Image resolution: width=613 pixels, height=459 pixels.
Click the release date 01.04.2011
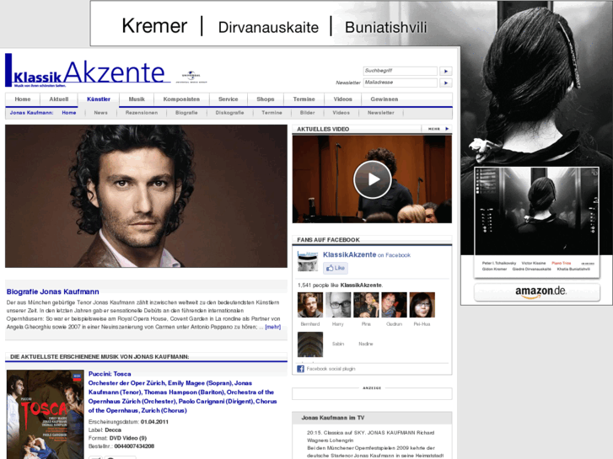pyautogui.click(x=154, y=422)
